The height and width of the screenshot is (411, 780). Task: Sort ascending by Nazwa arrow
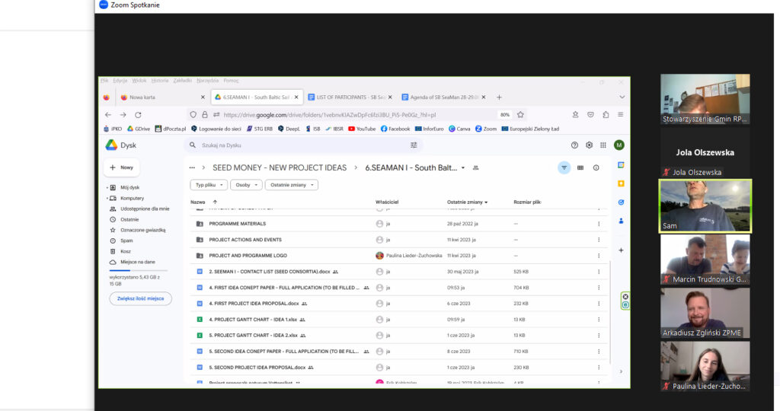pos(215,202)
